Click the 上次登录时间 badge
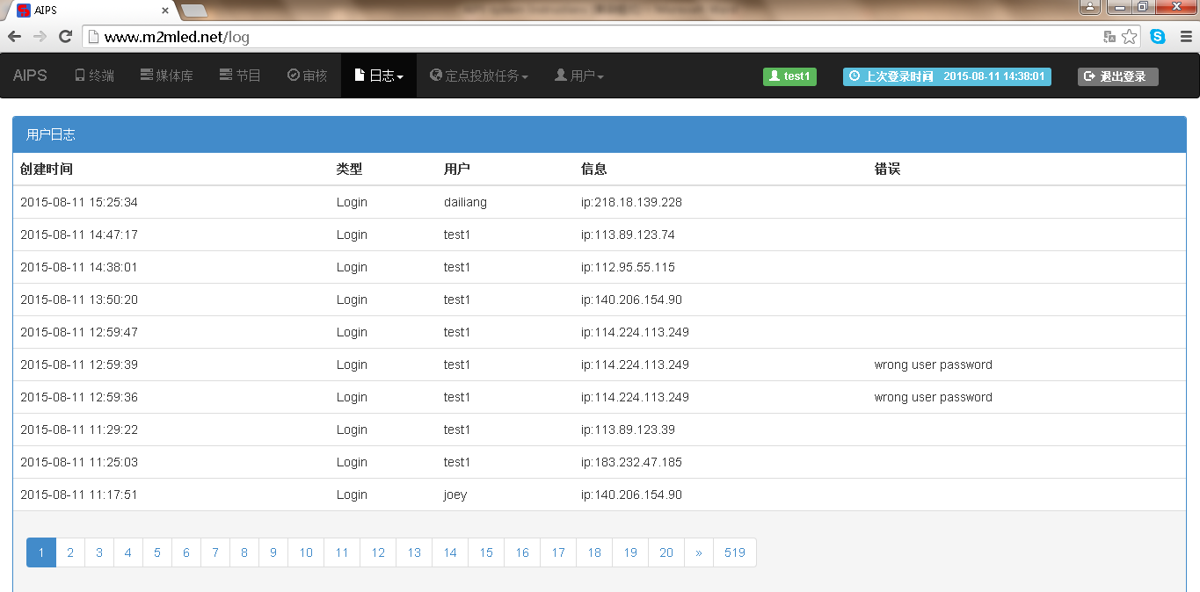This screenshot has width=1200, height=592. (947, 76)
